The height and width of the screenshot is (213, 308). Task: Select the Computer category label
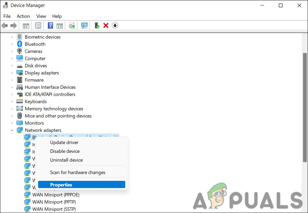[35, 59]
